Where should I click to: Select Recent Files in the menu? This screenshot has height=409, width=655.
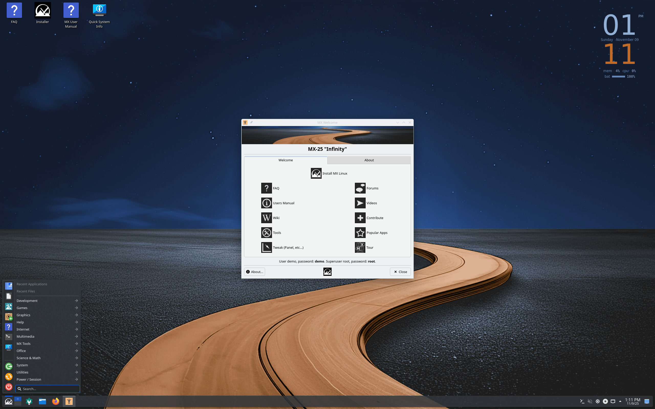pyautogui.click(x=26, y=291)
